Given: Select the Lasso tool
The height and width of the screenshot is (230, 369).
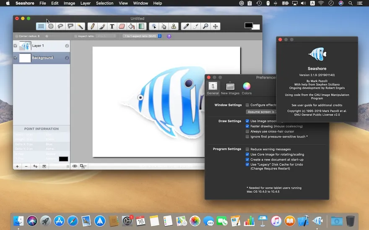Looking at the screenshot, I should (x=60, y=26).
